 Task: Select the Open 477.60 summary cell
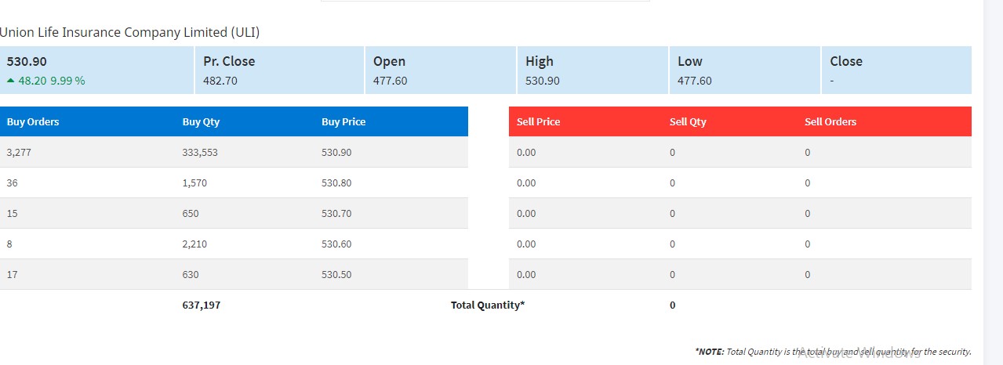[439, 70]
